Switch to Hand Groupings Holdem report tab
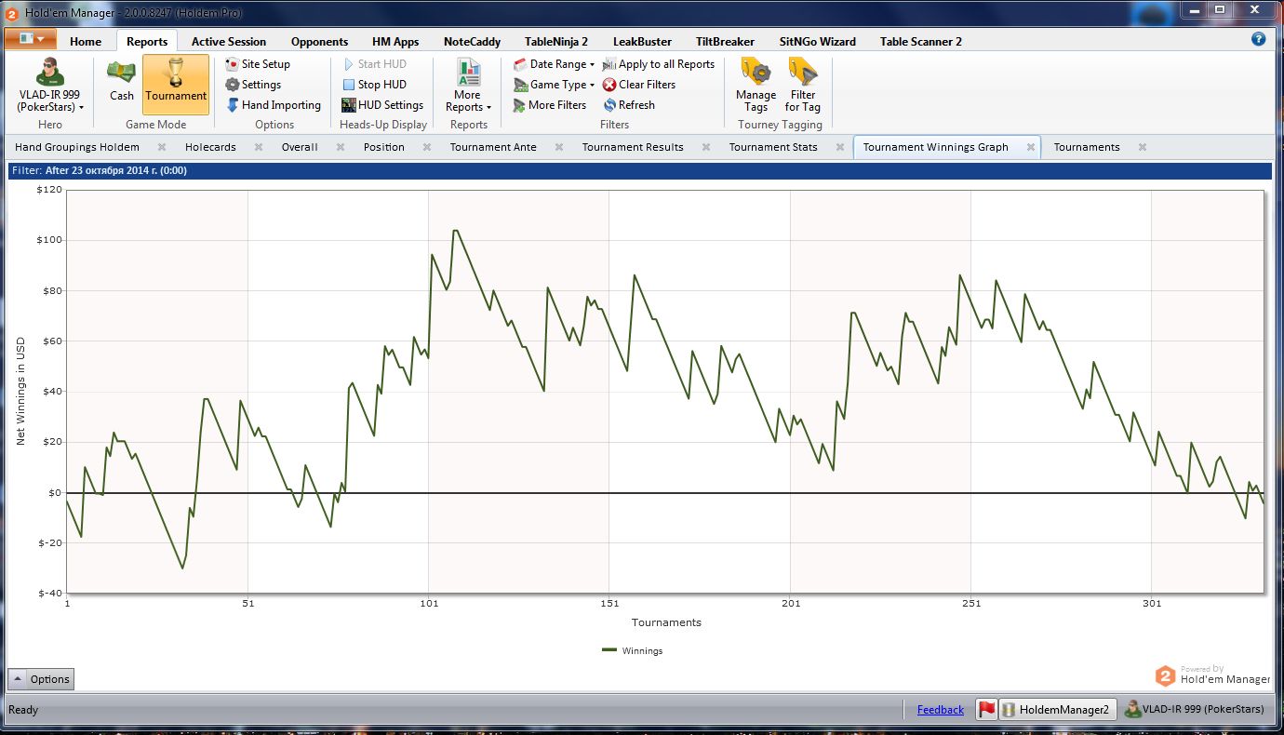 click(x=77, y=147)
